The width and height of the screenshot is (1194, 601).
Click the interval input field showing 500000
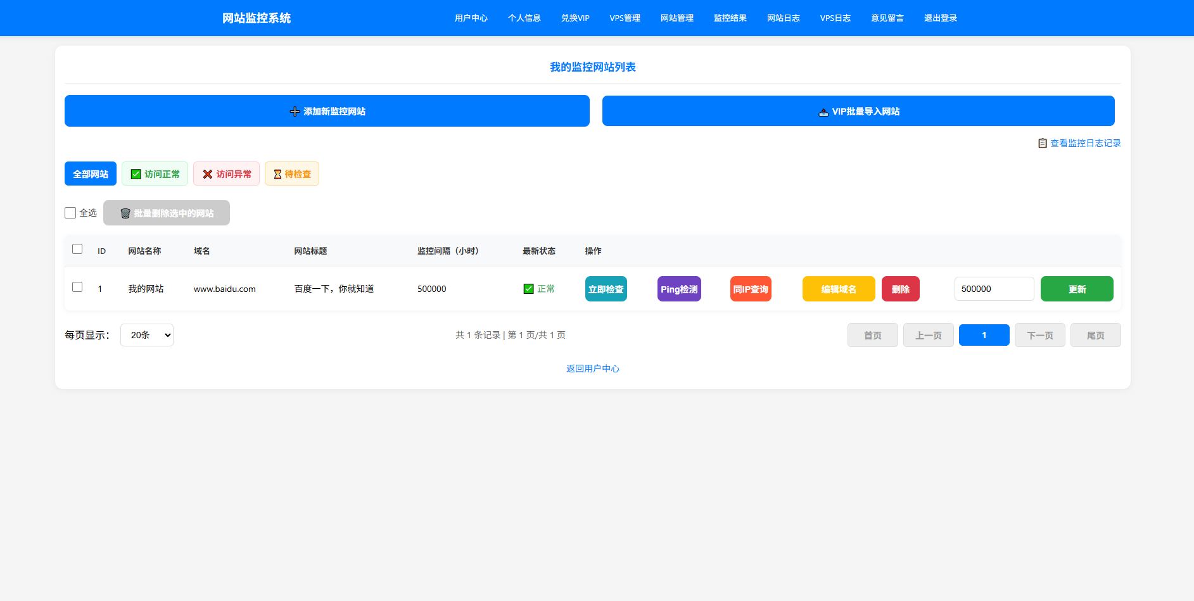click(993, 289)
